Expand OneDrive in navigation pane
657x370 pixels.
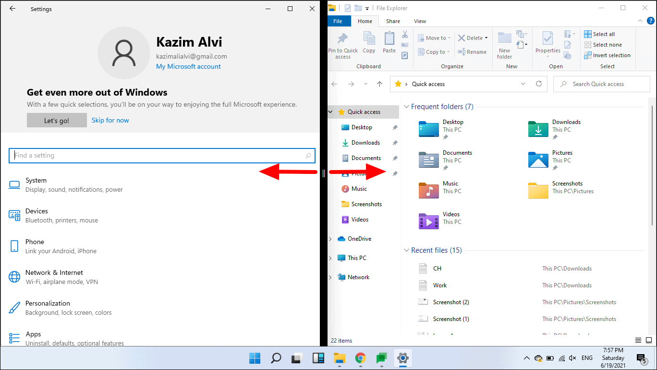330,239
